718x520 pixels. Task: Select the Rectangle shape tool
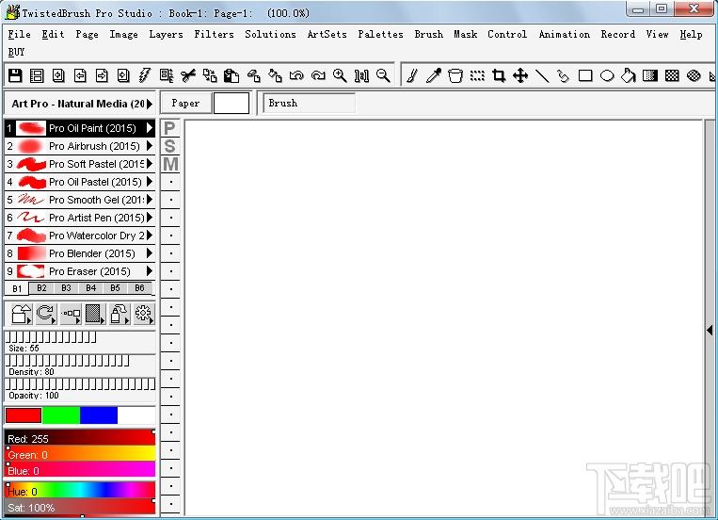(x=585, y=75)
